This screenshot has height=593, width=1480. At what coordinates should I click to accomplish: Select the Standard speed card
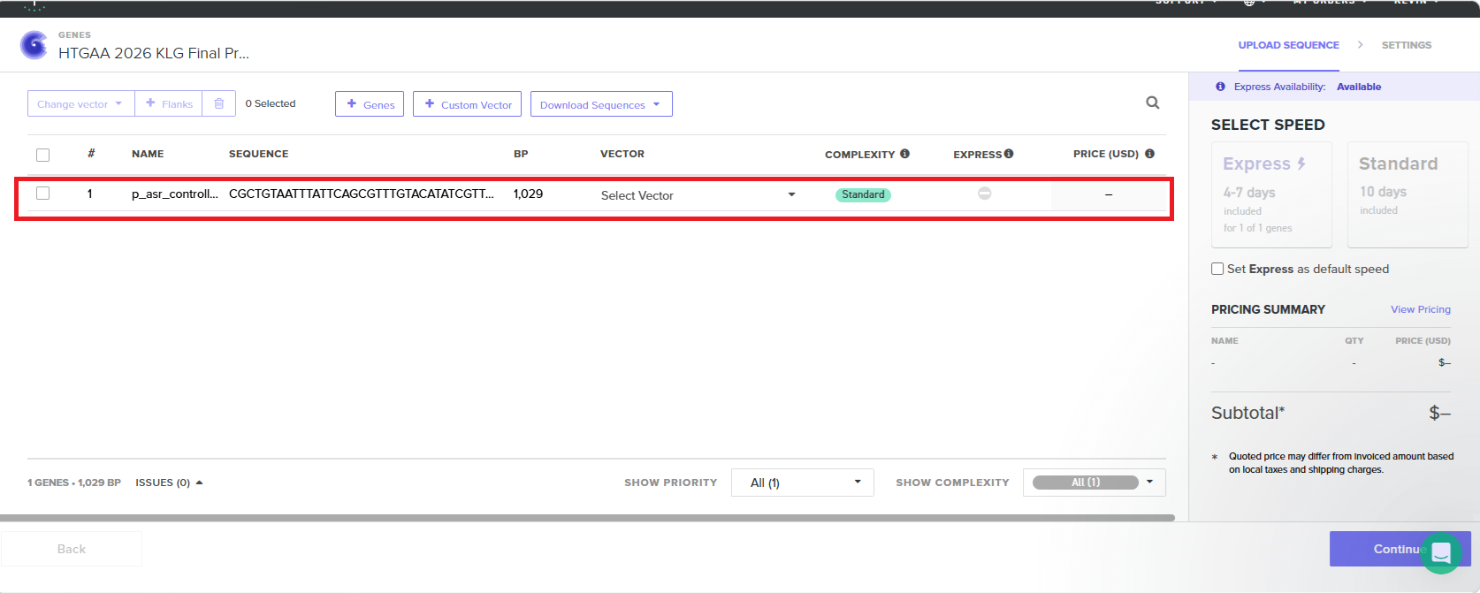pyautogui.click(x=1408, y=194)
